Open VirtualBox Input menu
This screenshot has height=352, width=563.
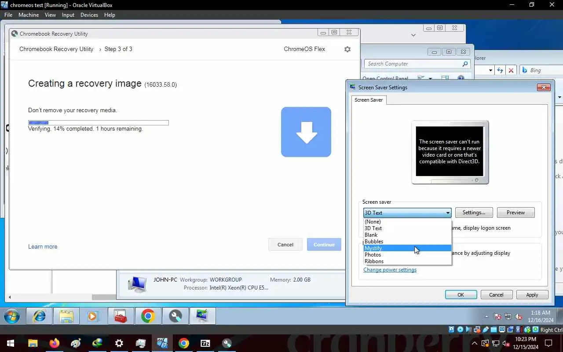click(68, 15)
